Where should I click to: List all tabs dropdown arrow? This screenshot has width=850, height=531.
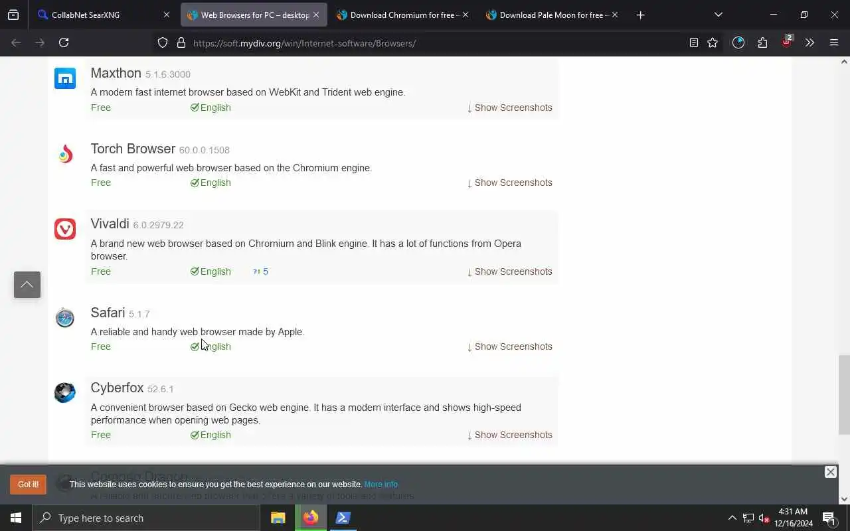tap(719, 15)
